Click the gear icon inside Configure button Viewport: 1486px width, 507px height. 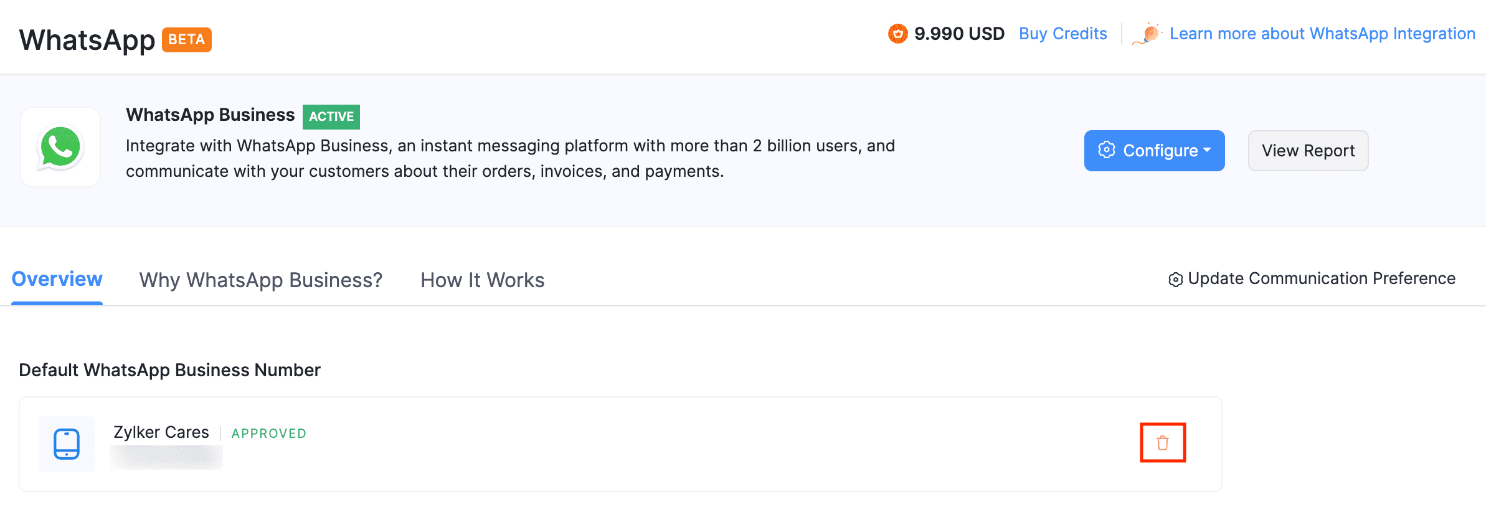pos(1106,150)
